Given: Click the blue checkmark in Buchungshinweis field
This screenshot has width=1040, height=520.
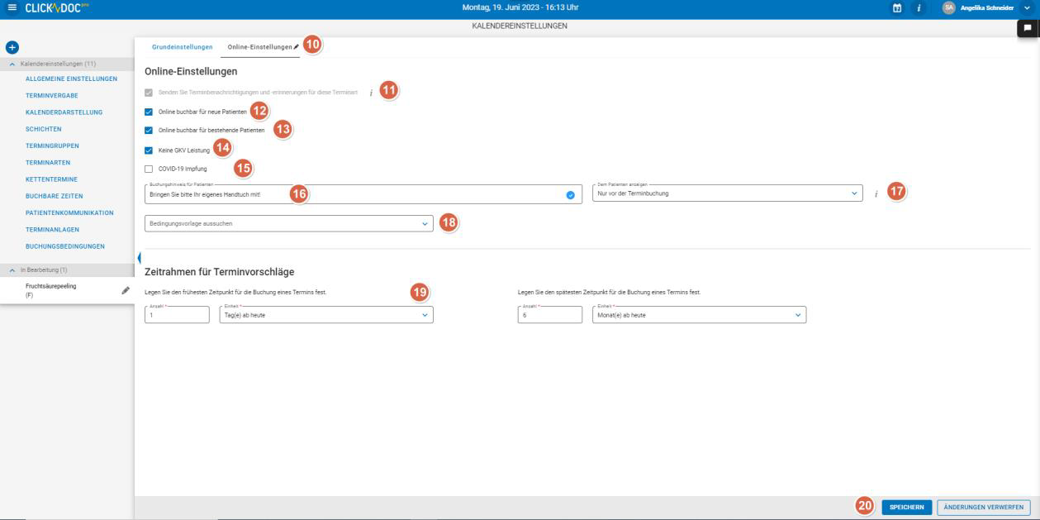Looking at the screenshot, I should click(570, 194).
